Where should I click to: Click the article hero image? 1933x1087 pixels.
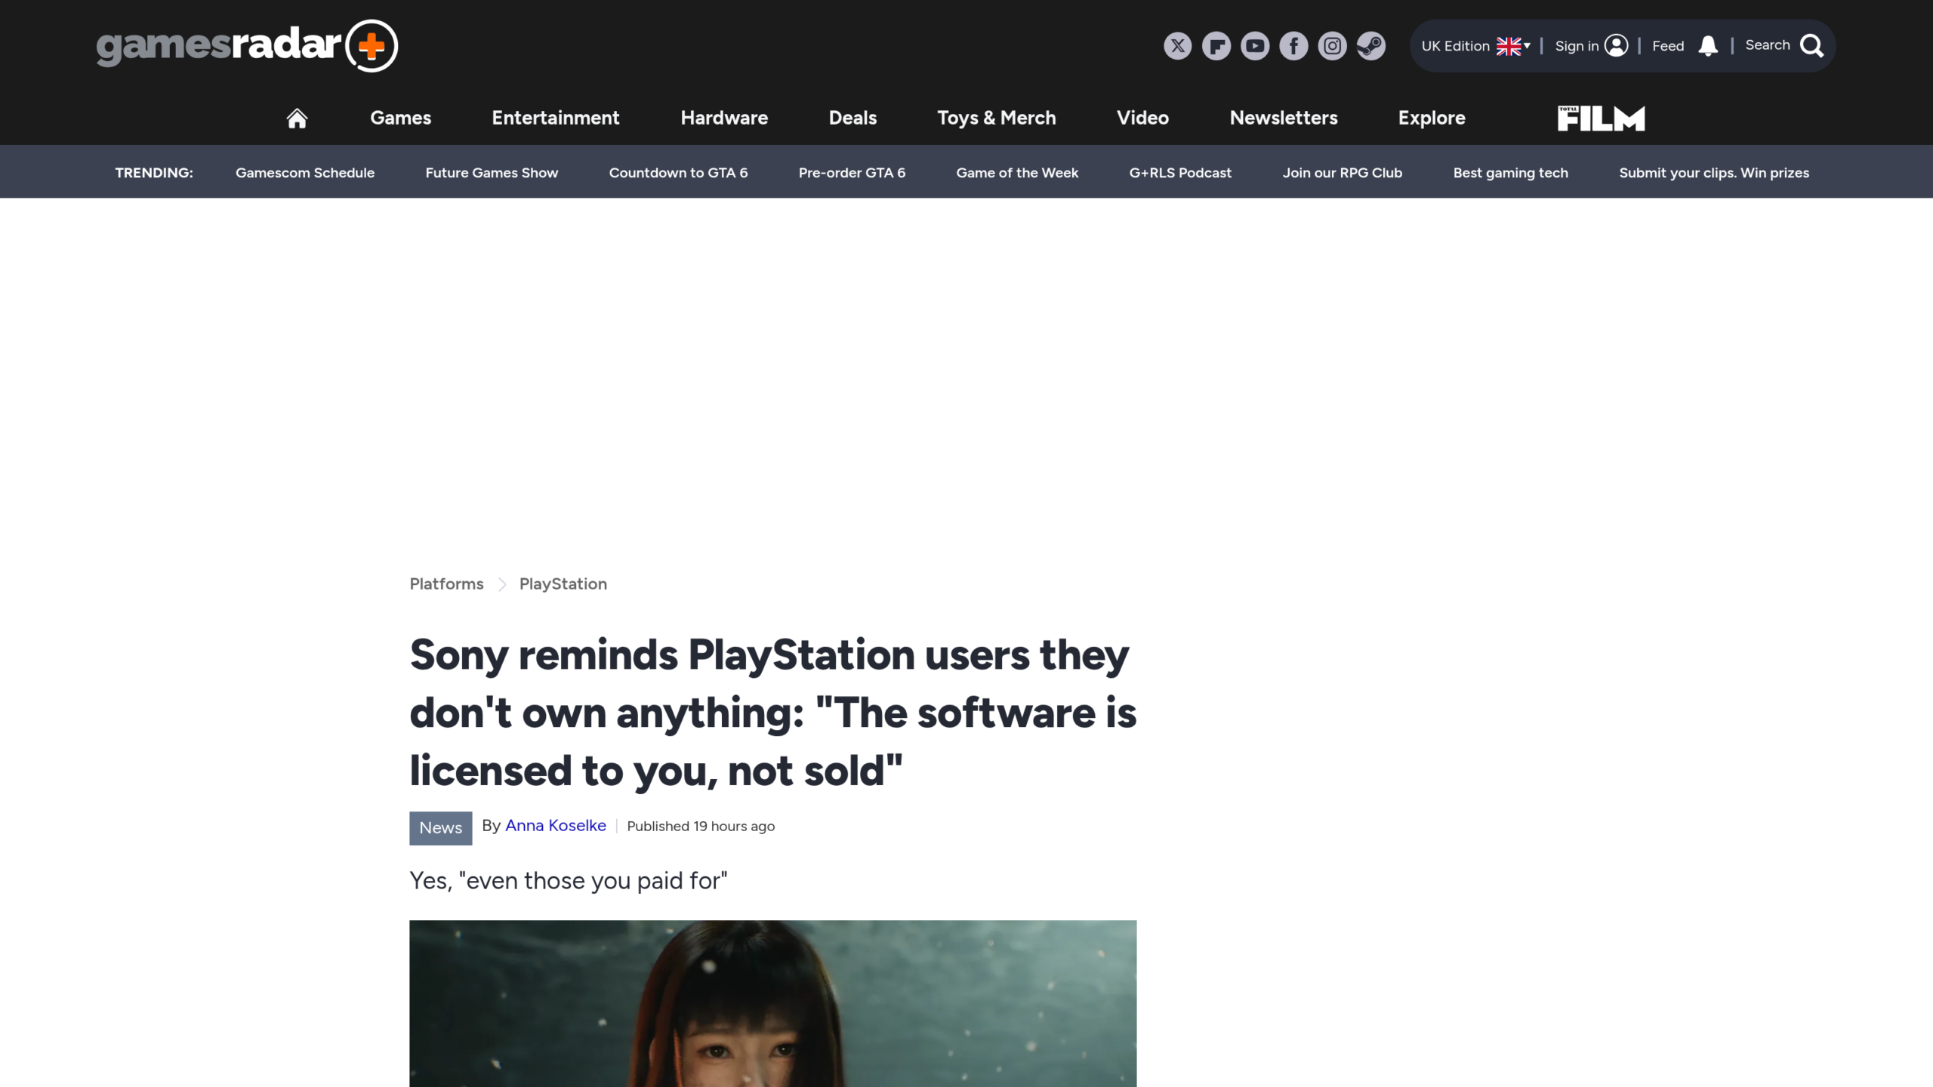point(772,1003)
